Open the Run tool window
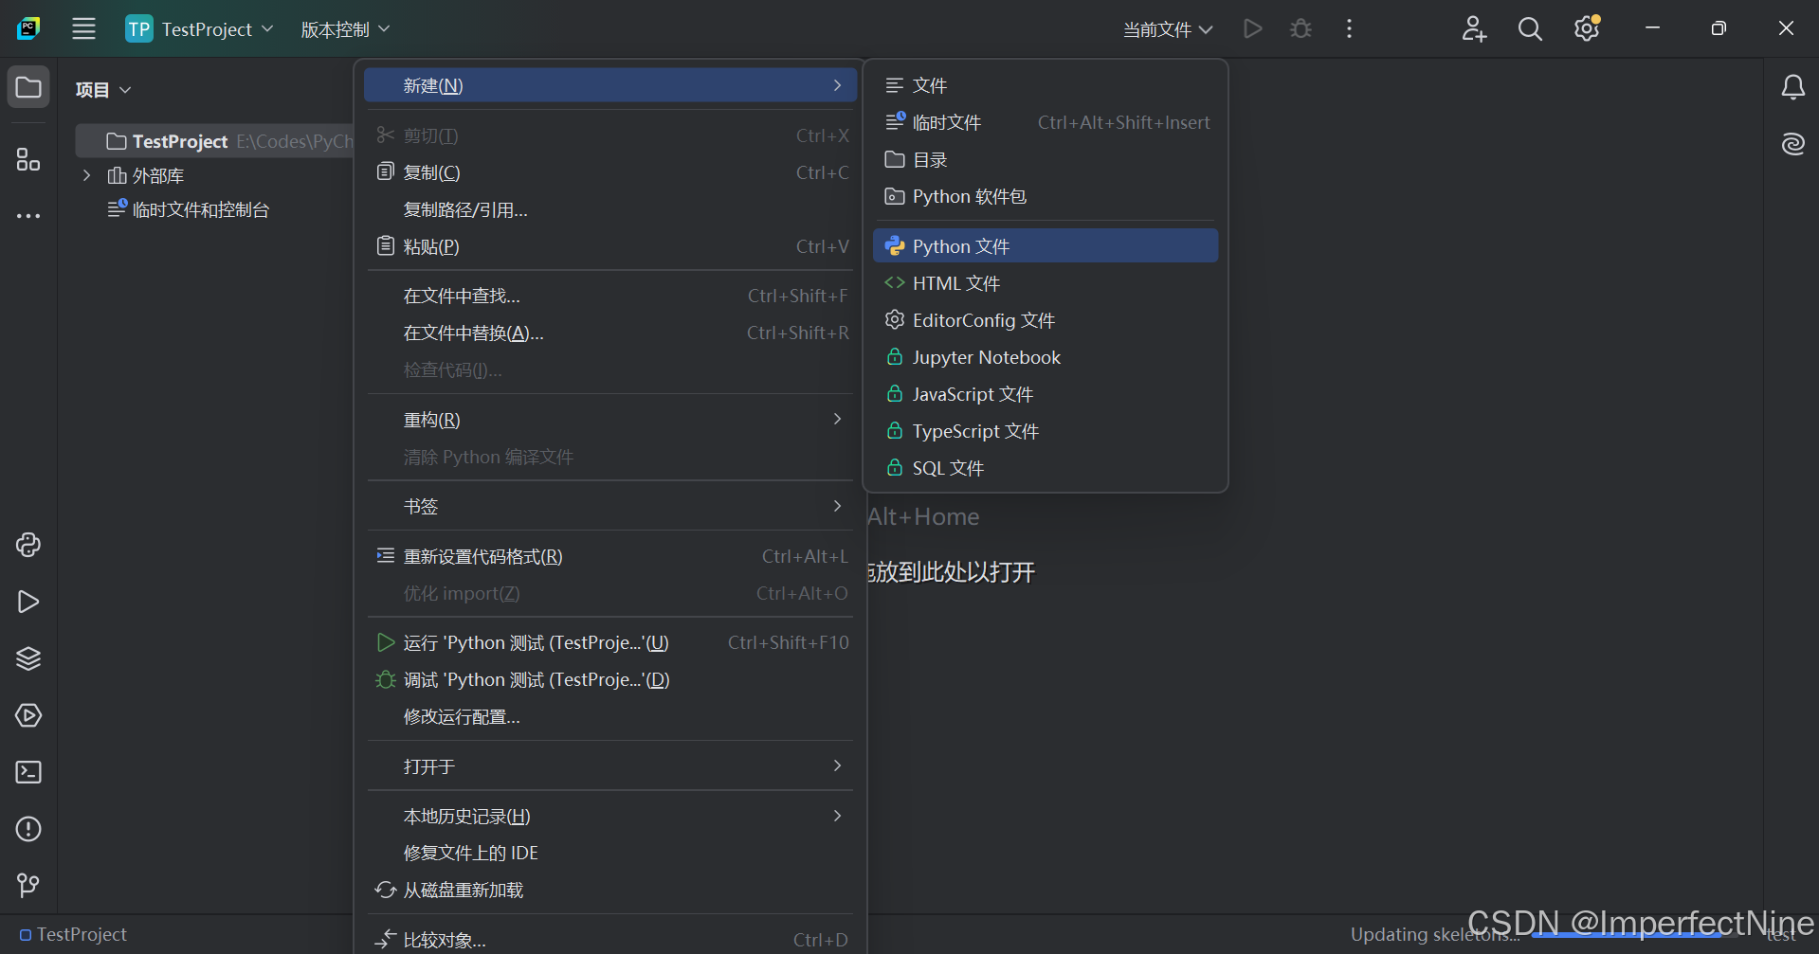 click(28, 602)
